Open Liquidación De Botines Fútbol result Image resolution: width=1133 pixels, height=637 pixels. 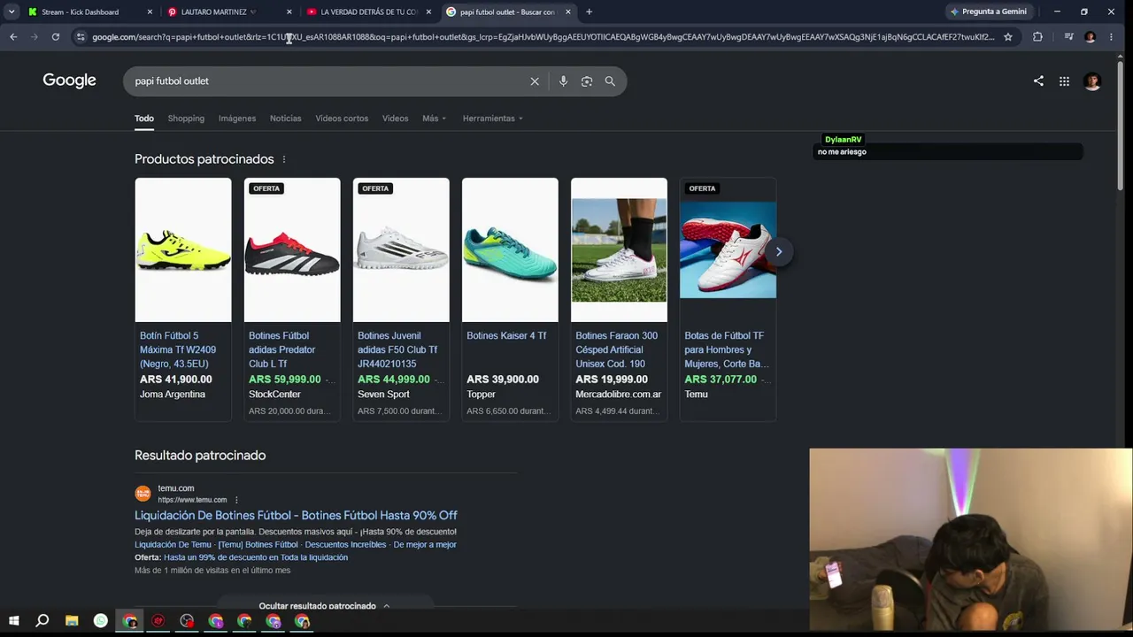click(296, 516)
